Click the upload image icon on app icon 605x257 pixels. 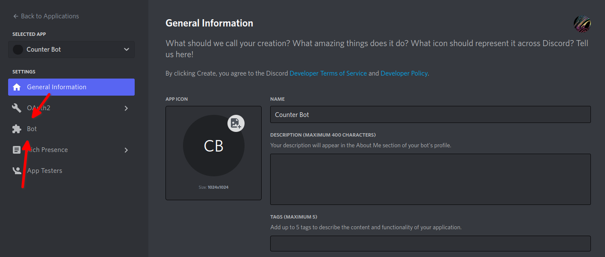click(x=236, y=123)
